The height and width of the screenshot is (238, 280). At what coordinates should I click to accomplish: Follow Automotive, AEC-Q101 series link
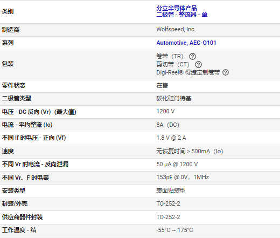coord(186,43)
